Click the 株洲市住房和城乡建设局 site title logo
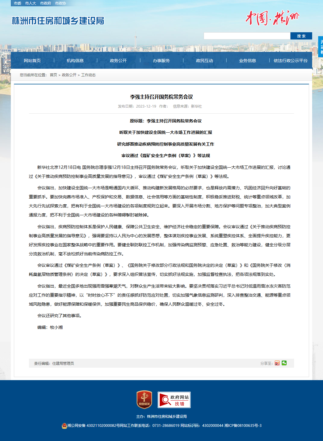 [x=58, y=20]
